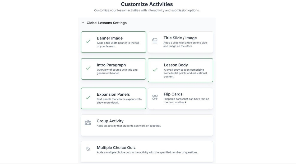Viewport: 296px width, 164px height.
Task: Click the Group Activity people icon
Action: point(88,123)
